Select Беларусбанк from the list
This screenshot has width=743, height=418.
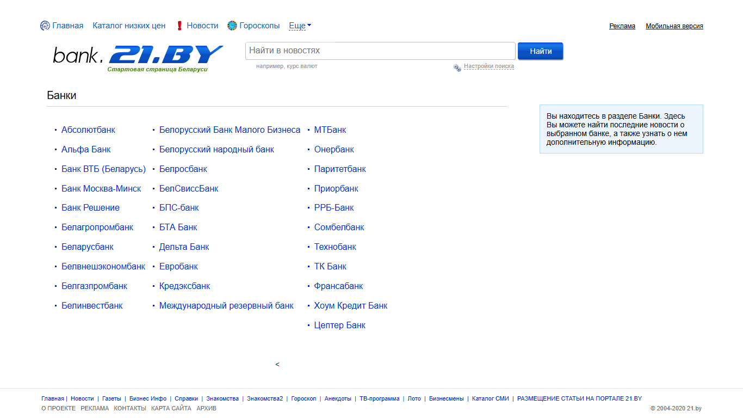click(x=88, y=247)
